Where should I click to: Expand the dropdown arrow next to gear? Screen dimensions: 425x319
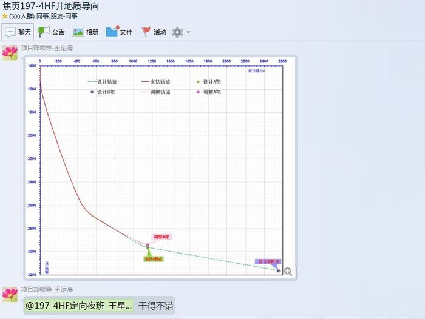(x=188, y=32)
